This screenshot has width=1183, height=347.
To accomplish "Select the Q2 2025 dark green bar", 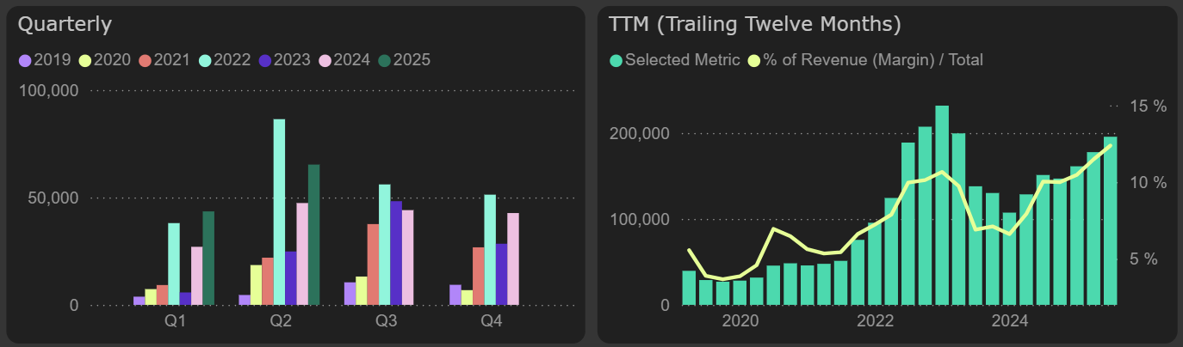I will (313, 234).
